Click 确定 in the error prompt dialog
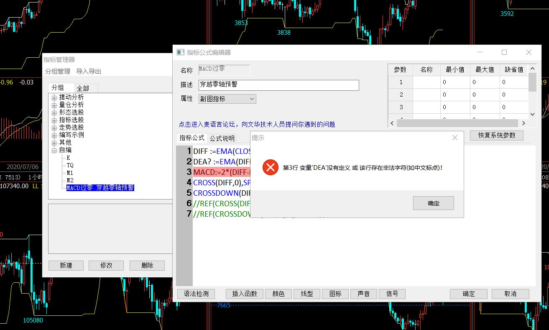The height and width of the screenshot is (330, 549). click(x=433, y=203)
